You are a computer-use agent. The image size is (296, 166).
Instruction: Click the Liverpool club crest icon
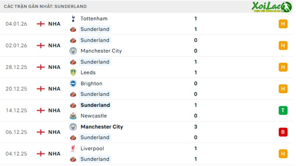(x=73, y=148)
